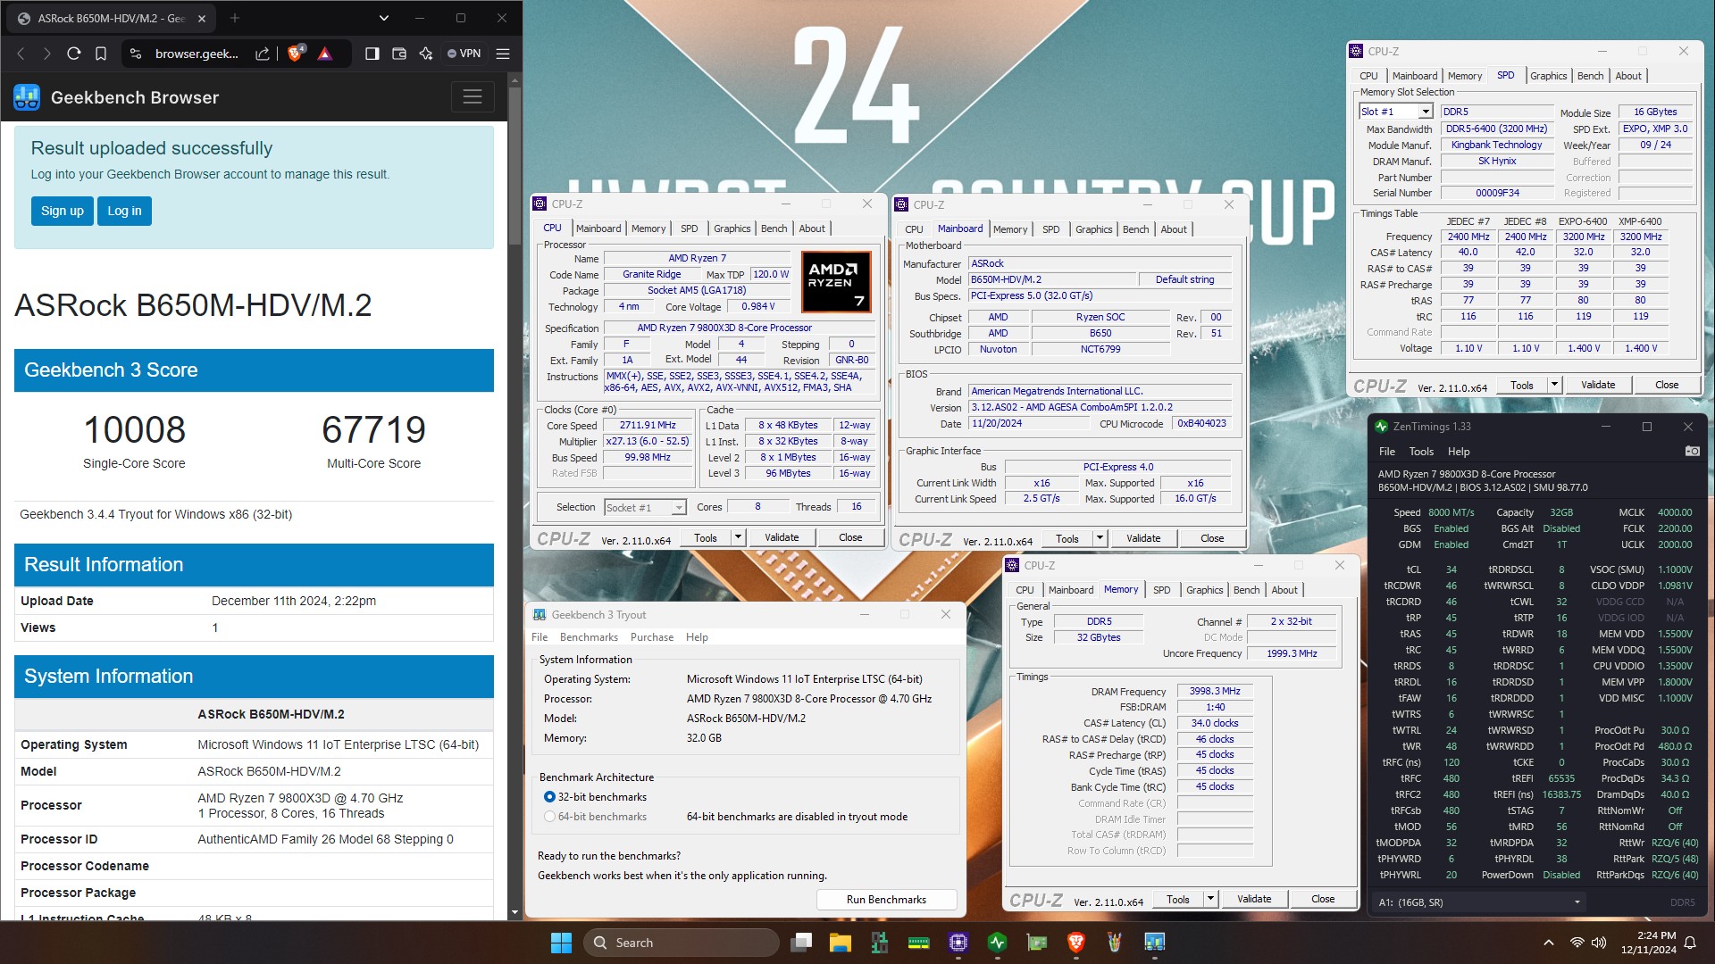The height and width of the screenshot is (964, 1715).
Task: Close the ASRock B650M-HDV/M.2 browser tab
Action: click(x=202, y=18)
